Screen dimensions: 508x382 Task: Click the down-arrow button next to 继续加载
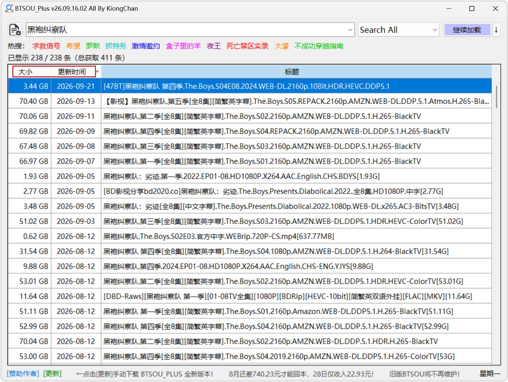pyautogui.click(x=496, y=30)
